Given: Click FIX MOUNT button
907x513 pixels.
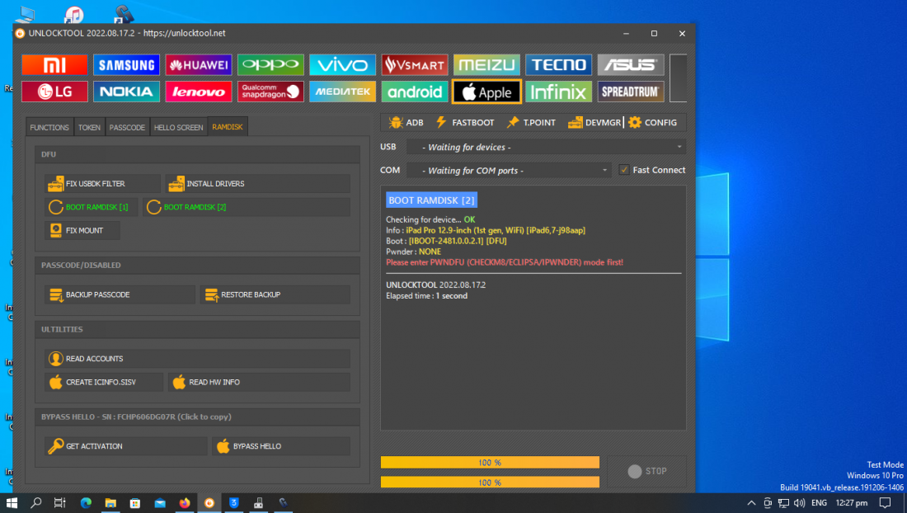Looking at the screenshot, I should point(82,230).
